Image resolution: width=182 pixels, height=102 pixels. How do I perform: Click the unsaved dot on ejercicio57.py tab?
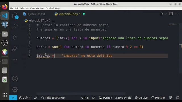84,14
